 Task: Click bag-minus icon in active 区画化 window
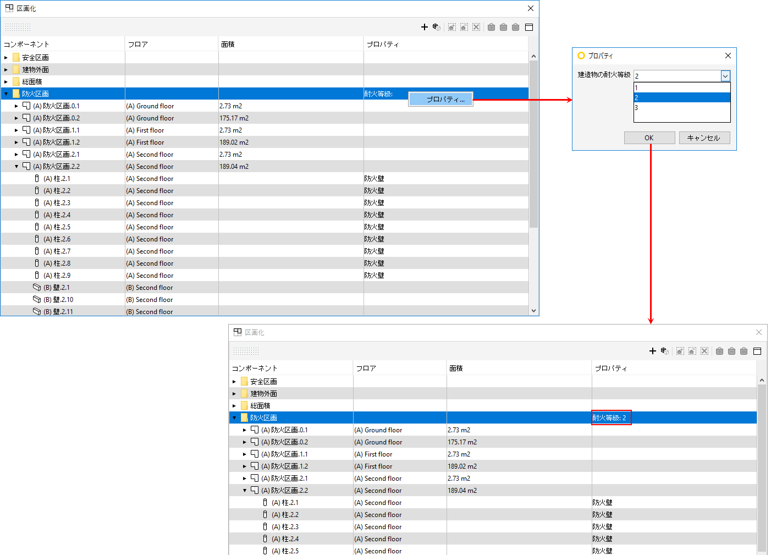point(503,27)
